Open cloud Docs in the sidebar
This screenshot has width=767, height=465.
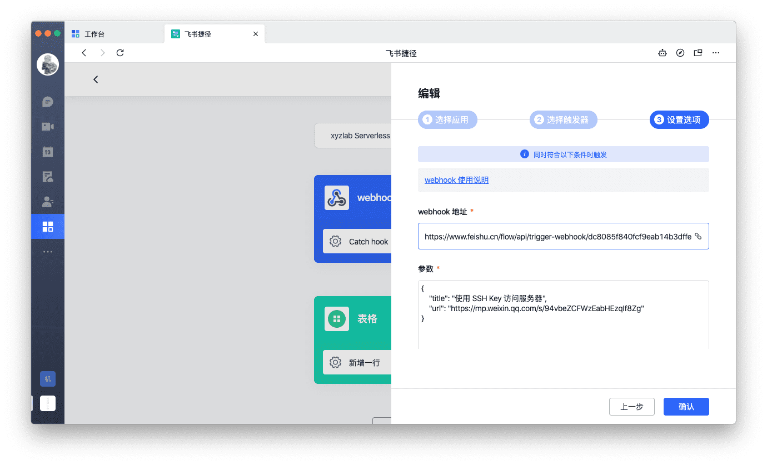point(48,177)
